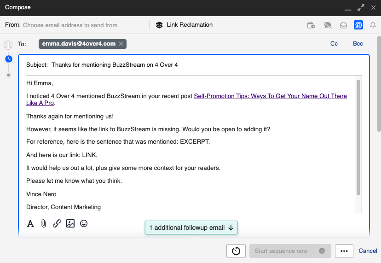Open the Link Reclamation template dropdown

click(184, 25)
